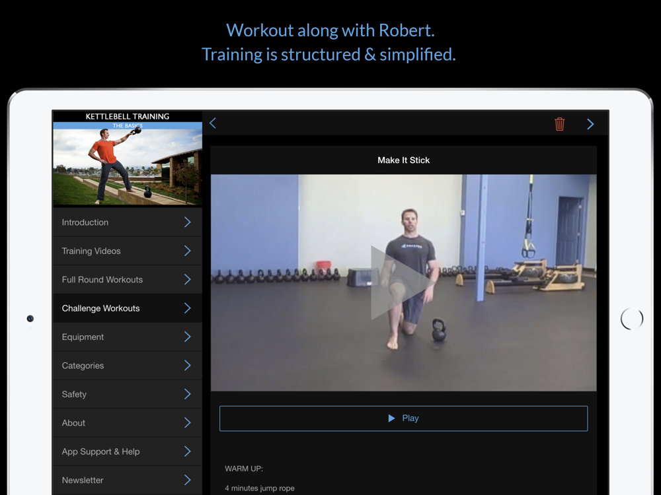This screenshot has width=661, height=495.
Task: Tap the back arrow in top bar
Action: [x=213, y=123]
